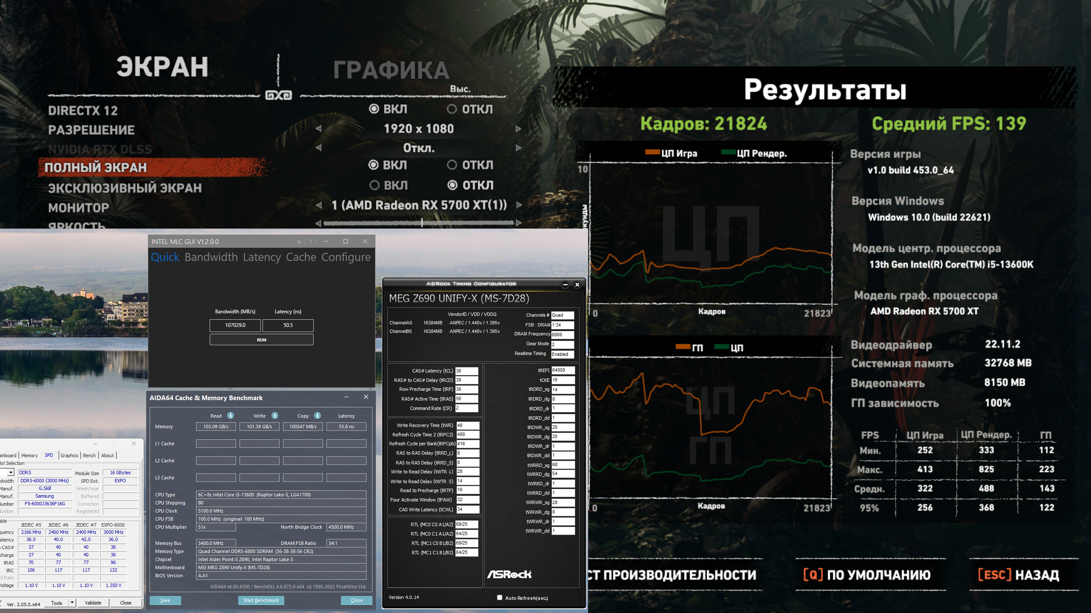This screenshot has width=1091, height=613.
Task: Switch to Quick tab in Intel MLC
Action: (165, 257)
